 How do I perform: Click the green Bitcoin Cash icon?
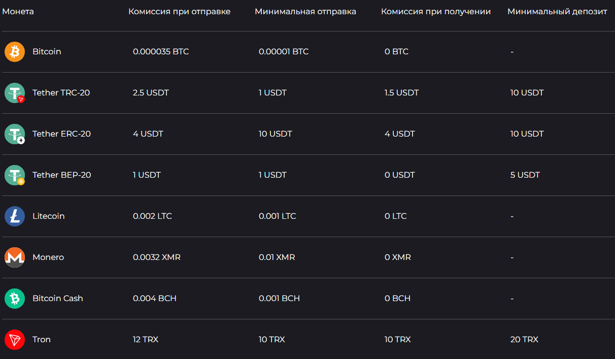(x=15, y=299)
